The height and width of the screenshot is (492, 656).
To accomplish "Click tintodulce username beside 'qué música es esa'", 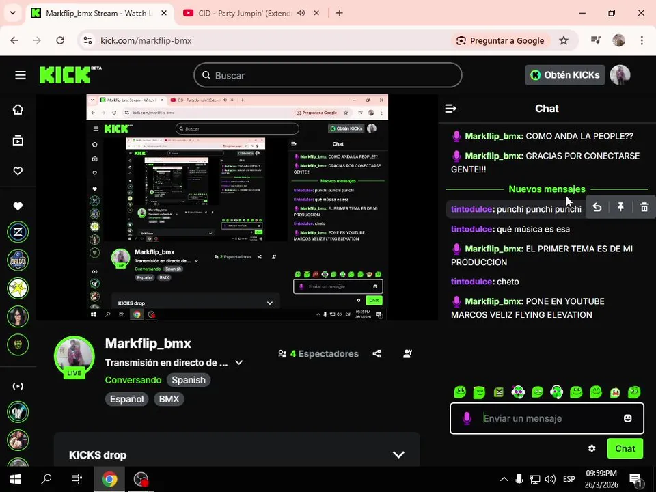I will point(471,229).
